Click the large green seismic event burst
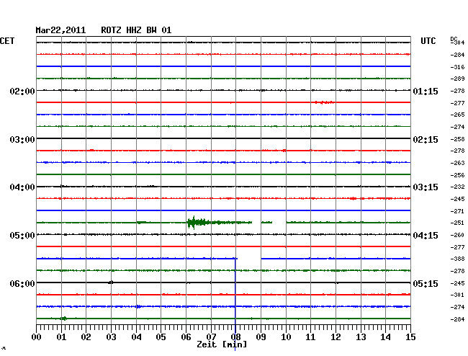This screenshot has height=356, width=468. pyautogui.click(x=199, y=223)
